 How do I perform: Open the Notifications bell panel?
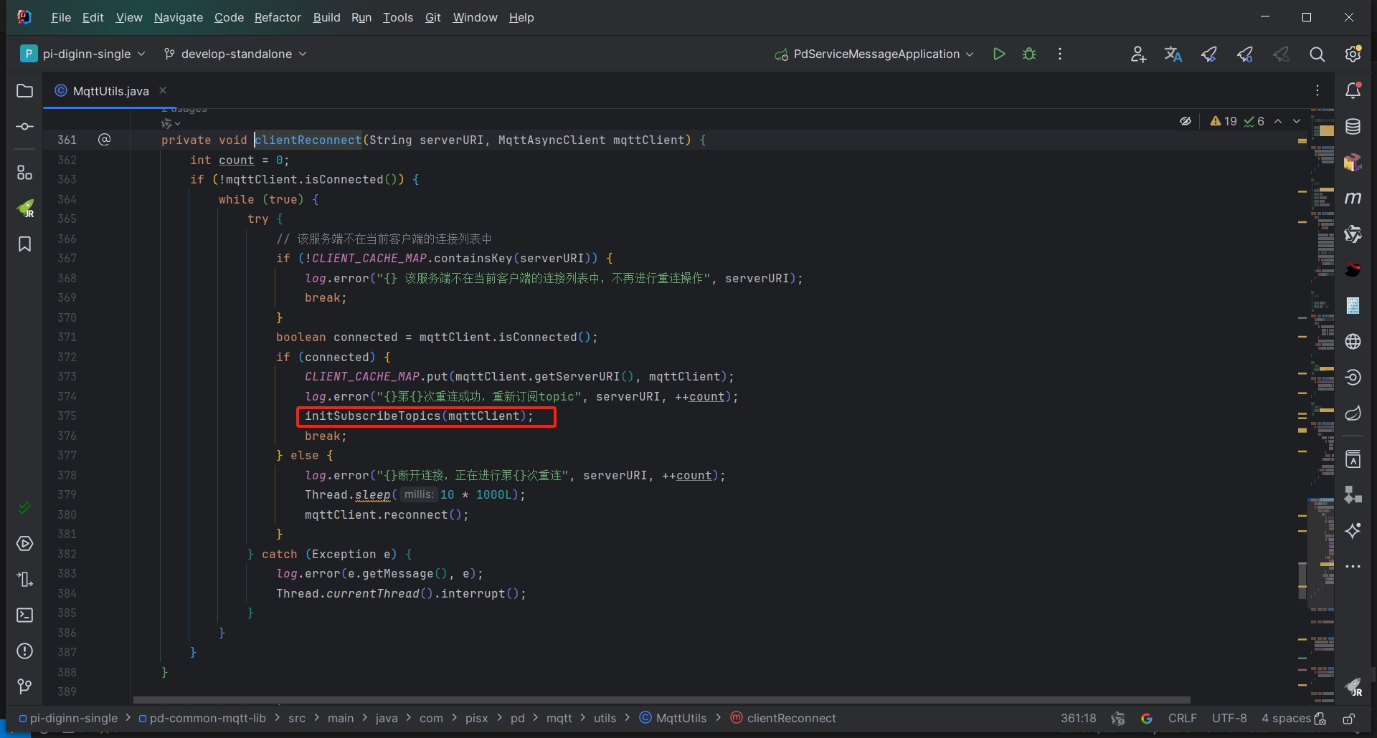(1353, 91)
